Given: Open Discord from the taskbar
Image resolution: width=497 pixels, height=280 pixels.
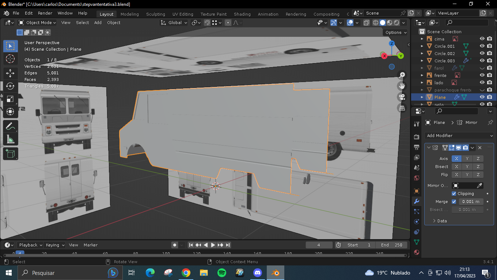Looking at the screenshot, I should click(x=258, y=273).
